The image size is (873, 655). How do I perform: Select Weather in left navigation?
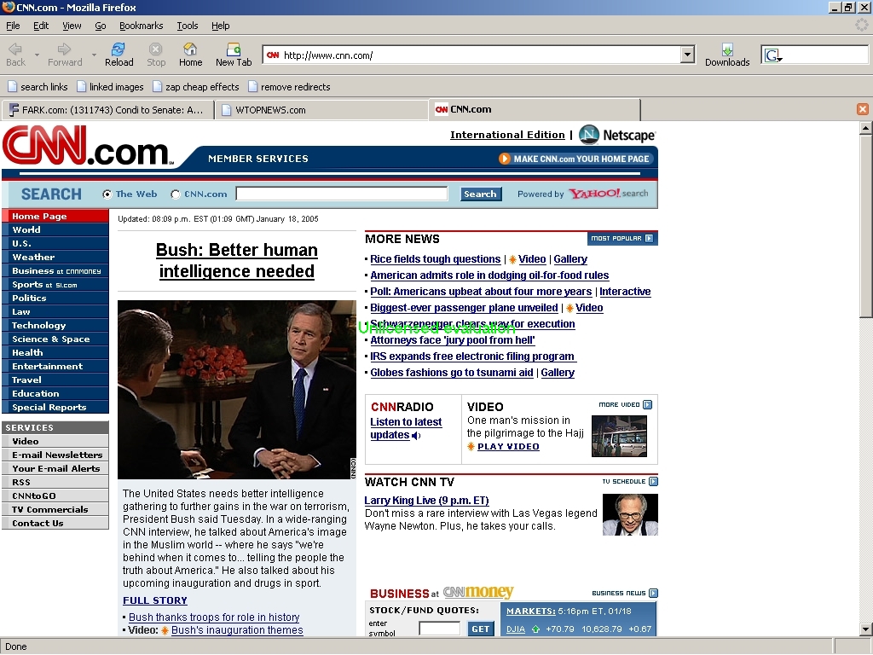pos(55,258)
